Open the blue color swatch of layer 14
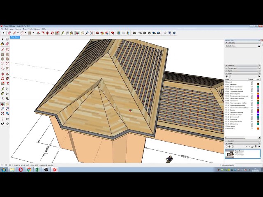Screen dimensions: 263x197 coord(258,115)
